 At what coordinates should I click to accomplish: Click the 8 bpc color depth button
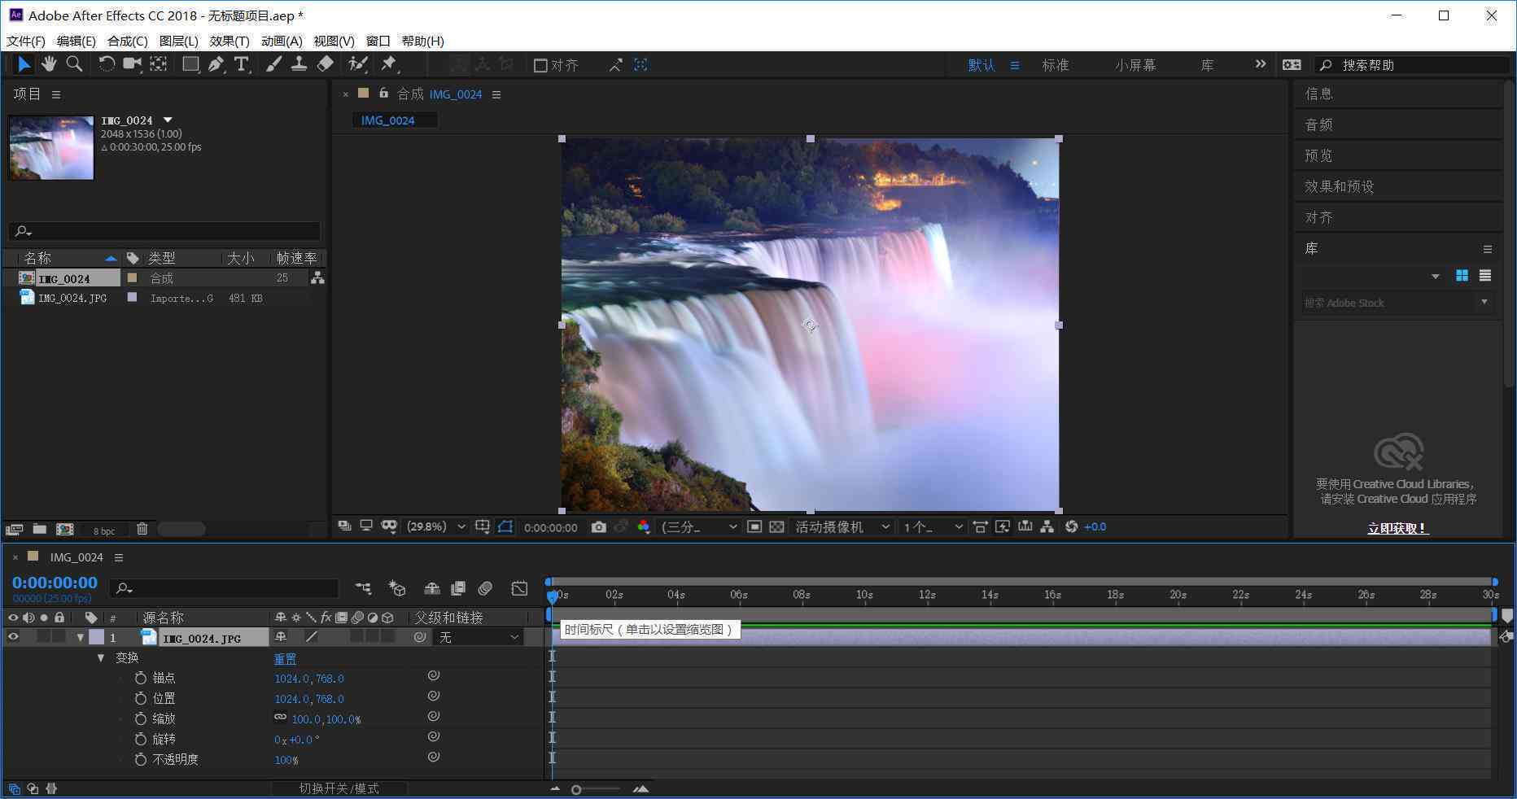pyautogui.click(x=104, y=530)
